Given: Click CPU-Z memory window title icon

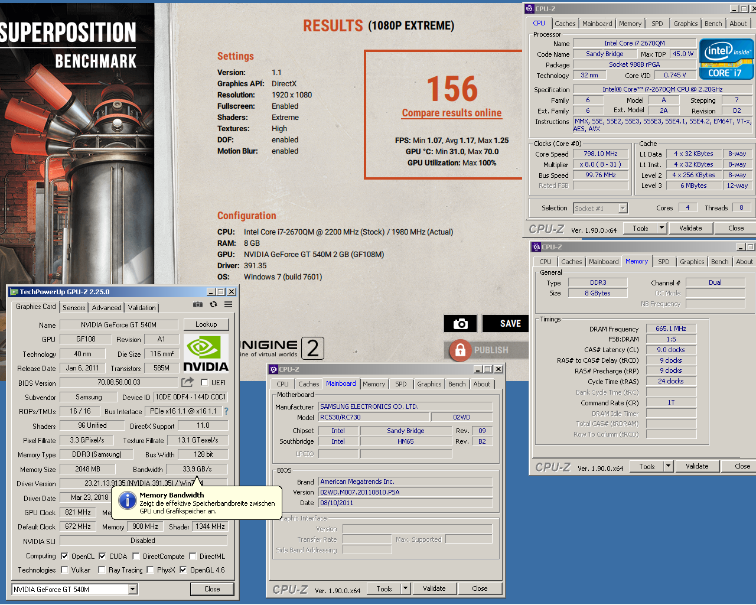Looking at the screenshot, I should pos(536,247).
